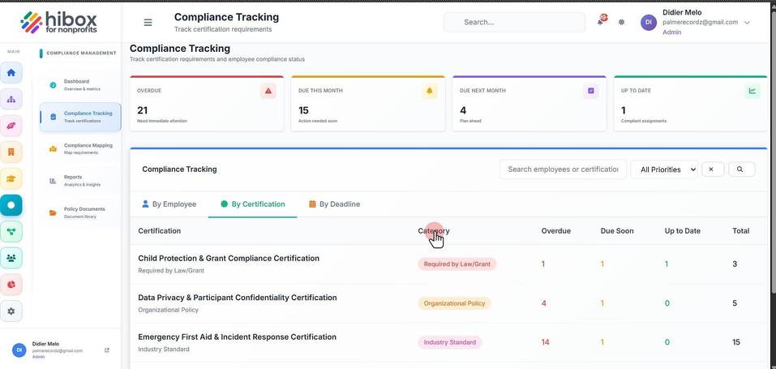Viewport: 776px width, 369px height.
Task: Open the yellow graduation cap icon
Action: point(11,178)
